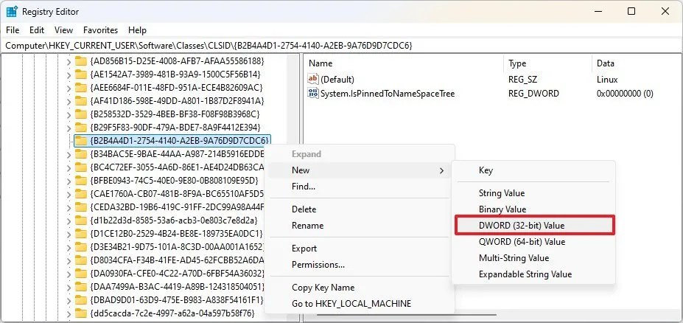Image resolution: width=683 pixels, height=323 pixels.
Task: Click folder icon of {DA0930FA-CFE0-4C22} key
Action: [80, 274]
